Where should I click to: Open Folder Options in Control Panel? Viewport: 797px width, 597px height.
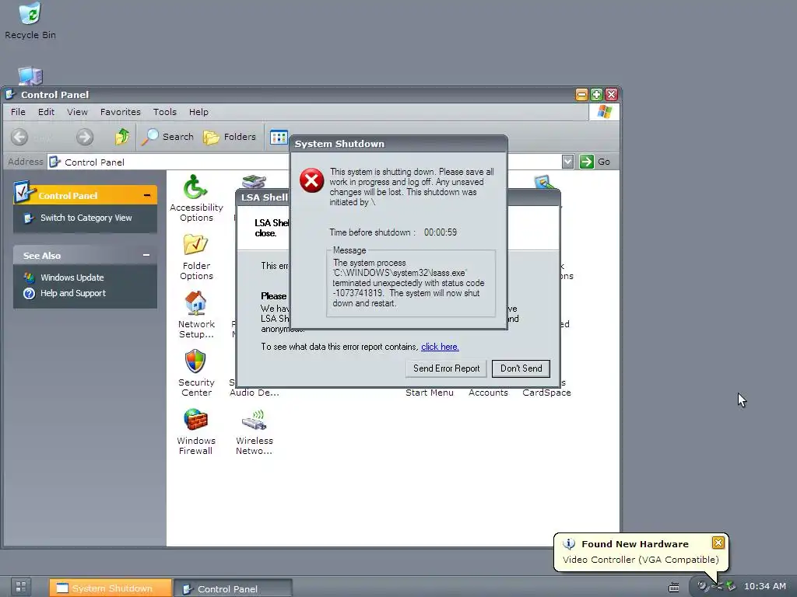(195, 257)
